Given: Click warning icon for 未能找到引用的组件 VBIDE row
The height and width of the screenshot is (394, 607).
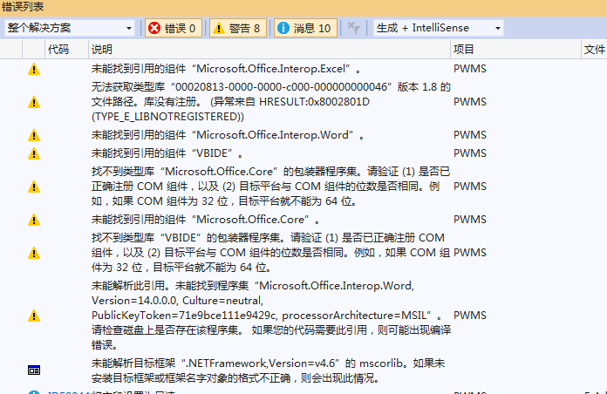Looking at the screenshot, I should pos(34,153).
